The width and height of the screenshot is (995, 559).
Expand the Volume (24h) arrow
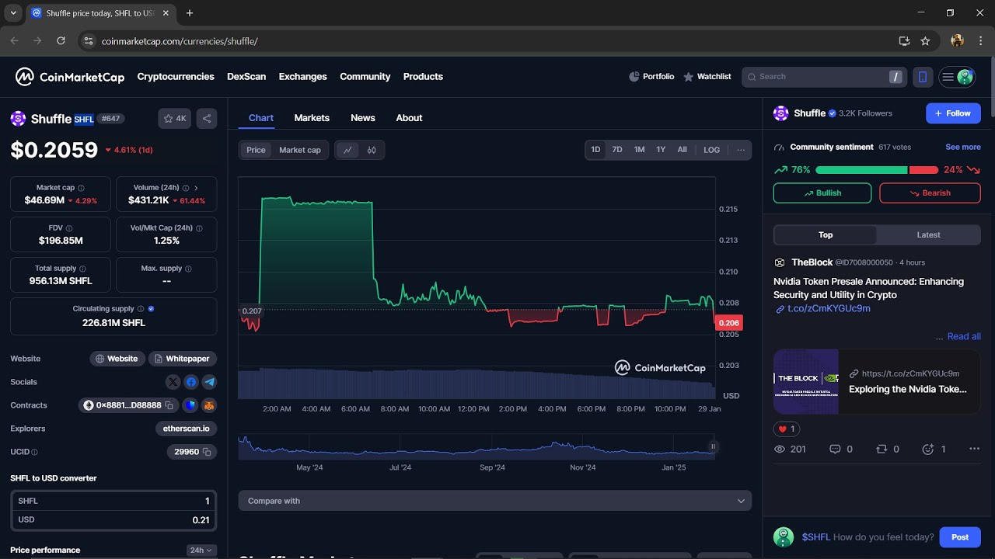[x=196, y=188]
